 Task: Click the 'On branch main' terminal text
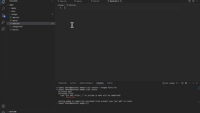[65, 91]
